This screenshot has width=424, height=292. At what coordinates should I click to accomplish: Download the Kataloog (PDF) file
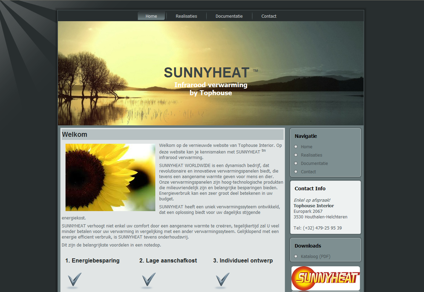tap(315, 257)
